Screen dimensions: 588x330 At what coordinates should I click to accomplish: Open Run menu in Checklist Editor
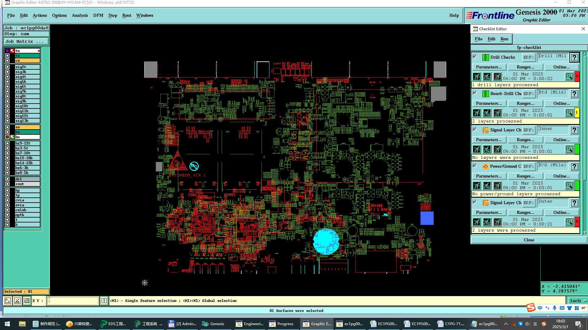click(504, 39)
